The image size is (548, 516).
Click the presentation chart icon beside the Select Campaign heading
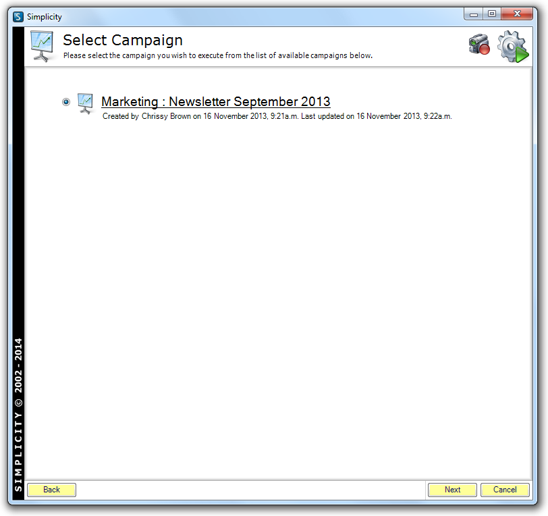(x=42, y=46)
